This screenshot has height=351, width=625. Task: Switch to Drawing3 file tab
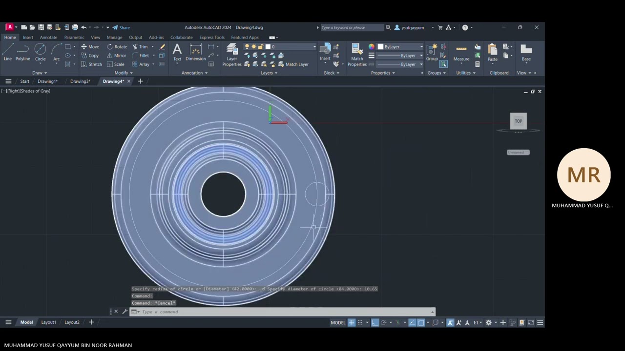[x=80, y=81]
